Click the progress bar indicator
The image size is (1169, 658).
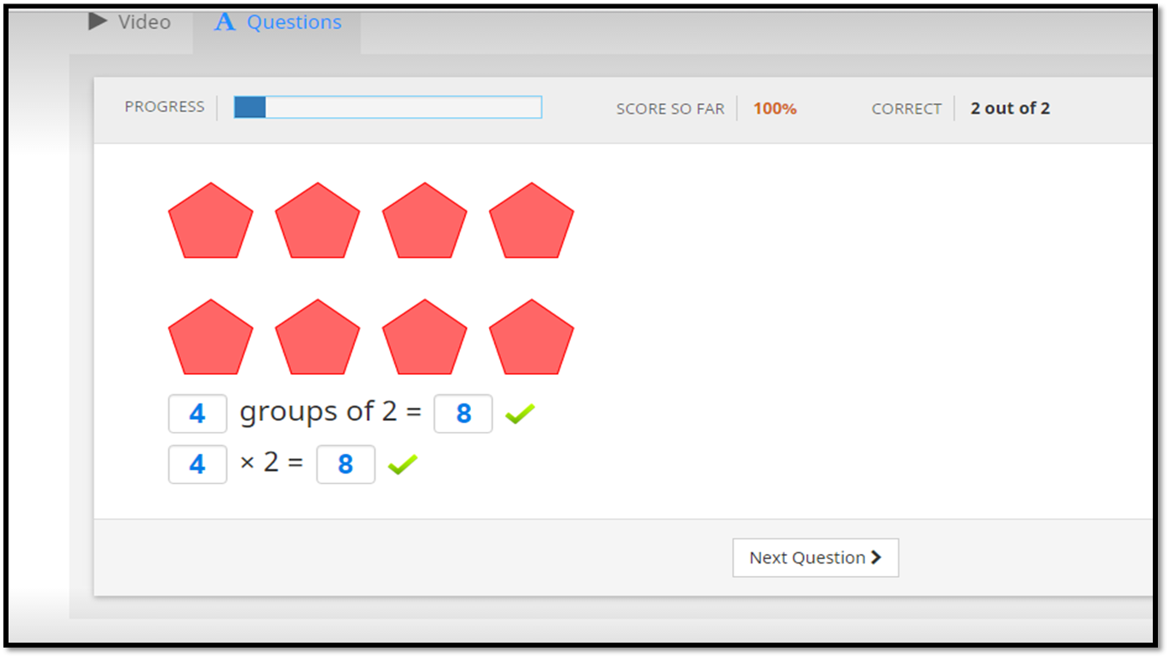(250, 108)
